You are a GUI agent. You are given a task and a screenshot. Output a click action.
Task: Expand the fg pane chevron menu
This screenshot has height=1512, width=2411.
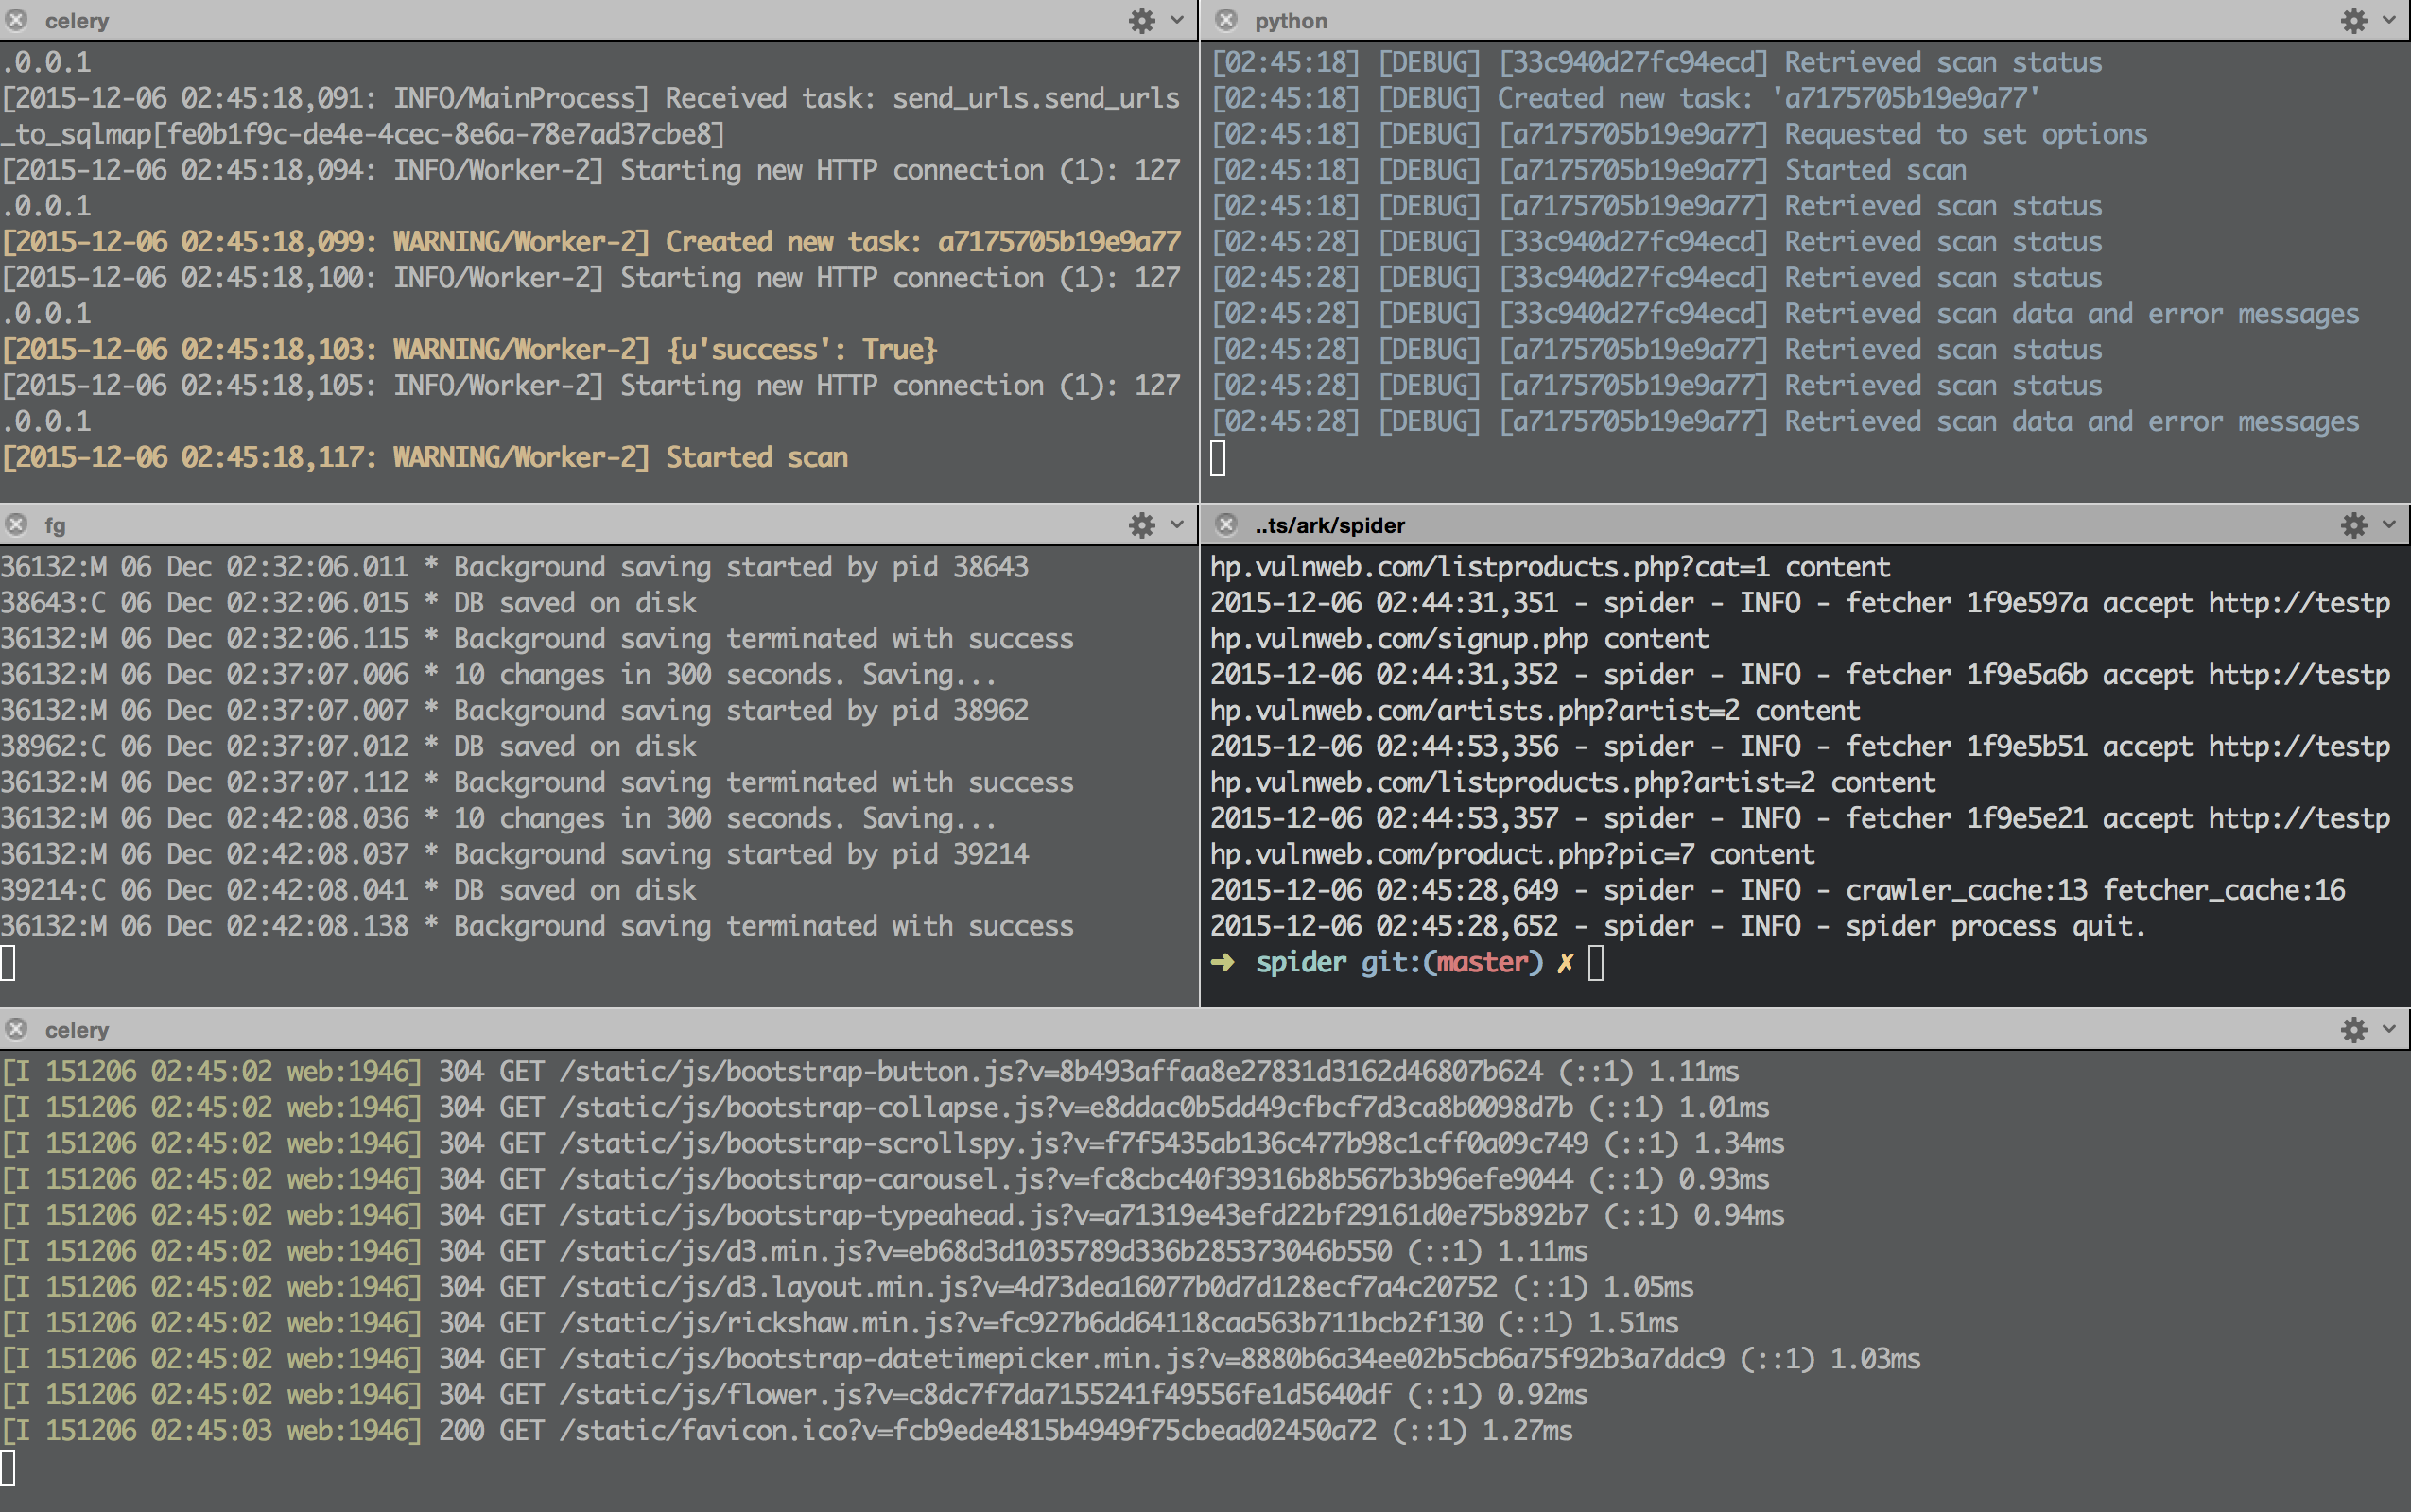pos(1177,525)
